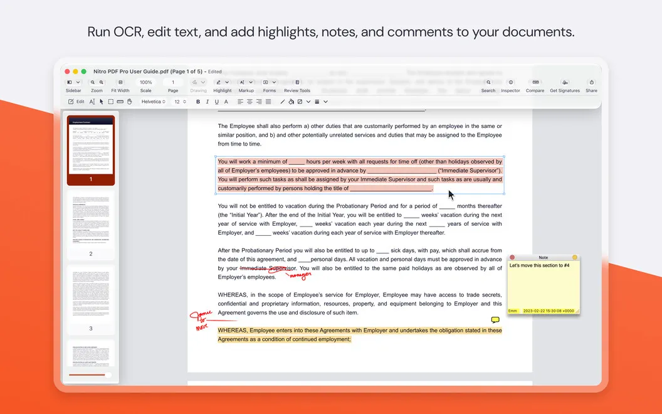Open the Inspector panel
Viewport: 662px width, 414px height.
(510, 82)
